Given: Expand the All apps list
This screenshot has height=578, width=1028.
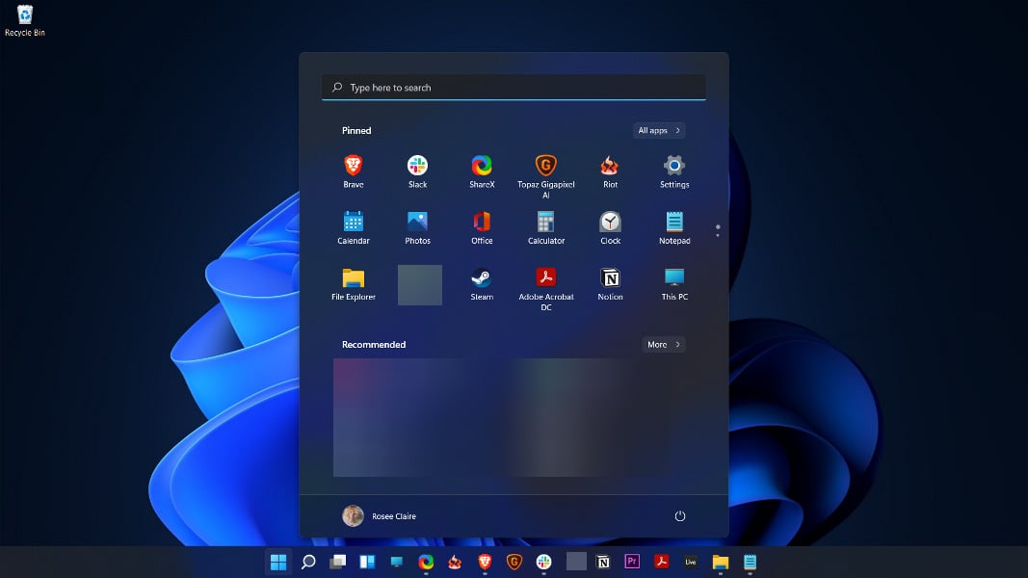Looking at the screenshot, I should pos(659,130).
